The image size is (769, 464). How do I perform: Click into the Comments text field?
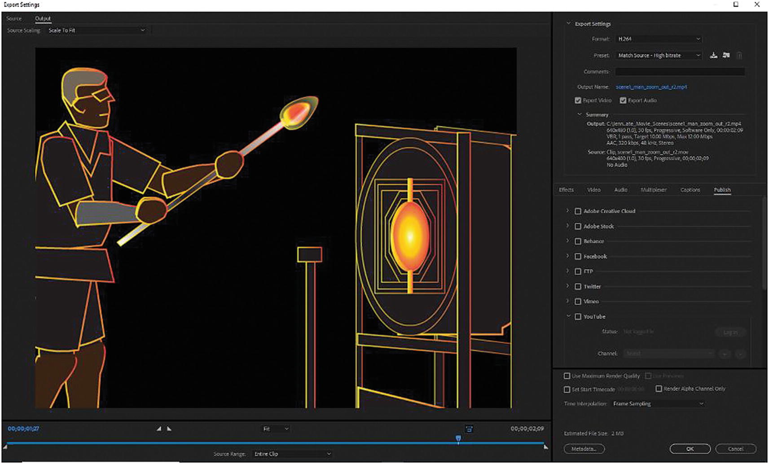(680, 72)
